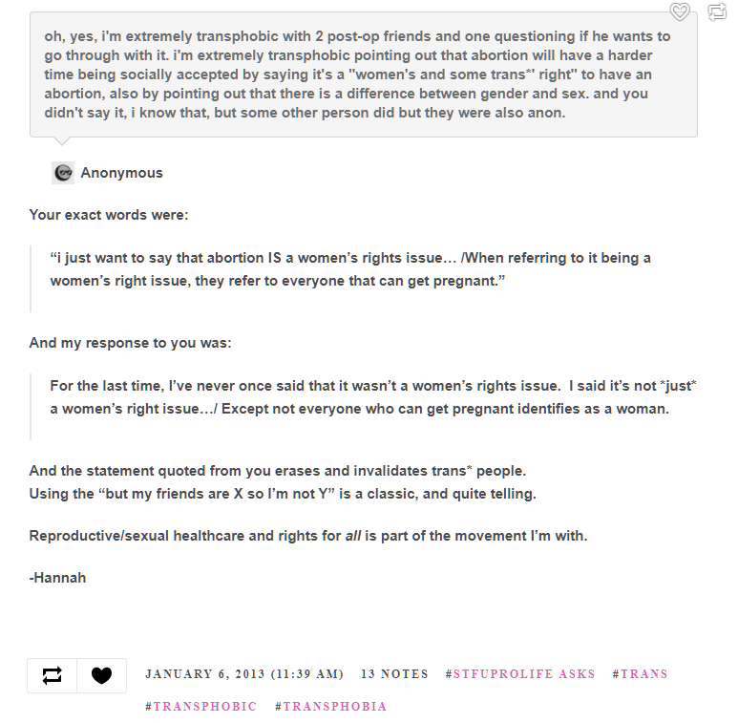This screenshot has width=738, height=723.
Task: View the 13 Notes link
Action: 394,674
